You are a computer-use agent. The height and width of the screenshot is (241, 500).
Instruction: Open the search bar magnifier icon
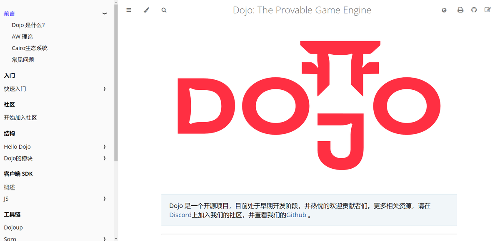coord(164,10)
